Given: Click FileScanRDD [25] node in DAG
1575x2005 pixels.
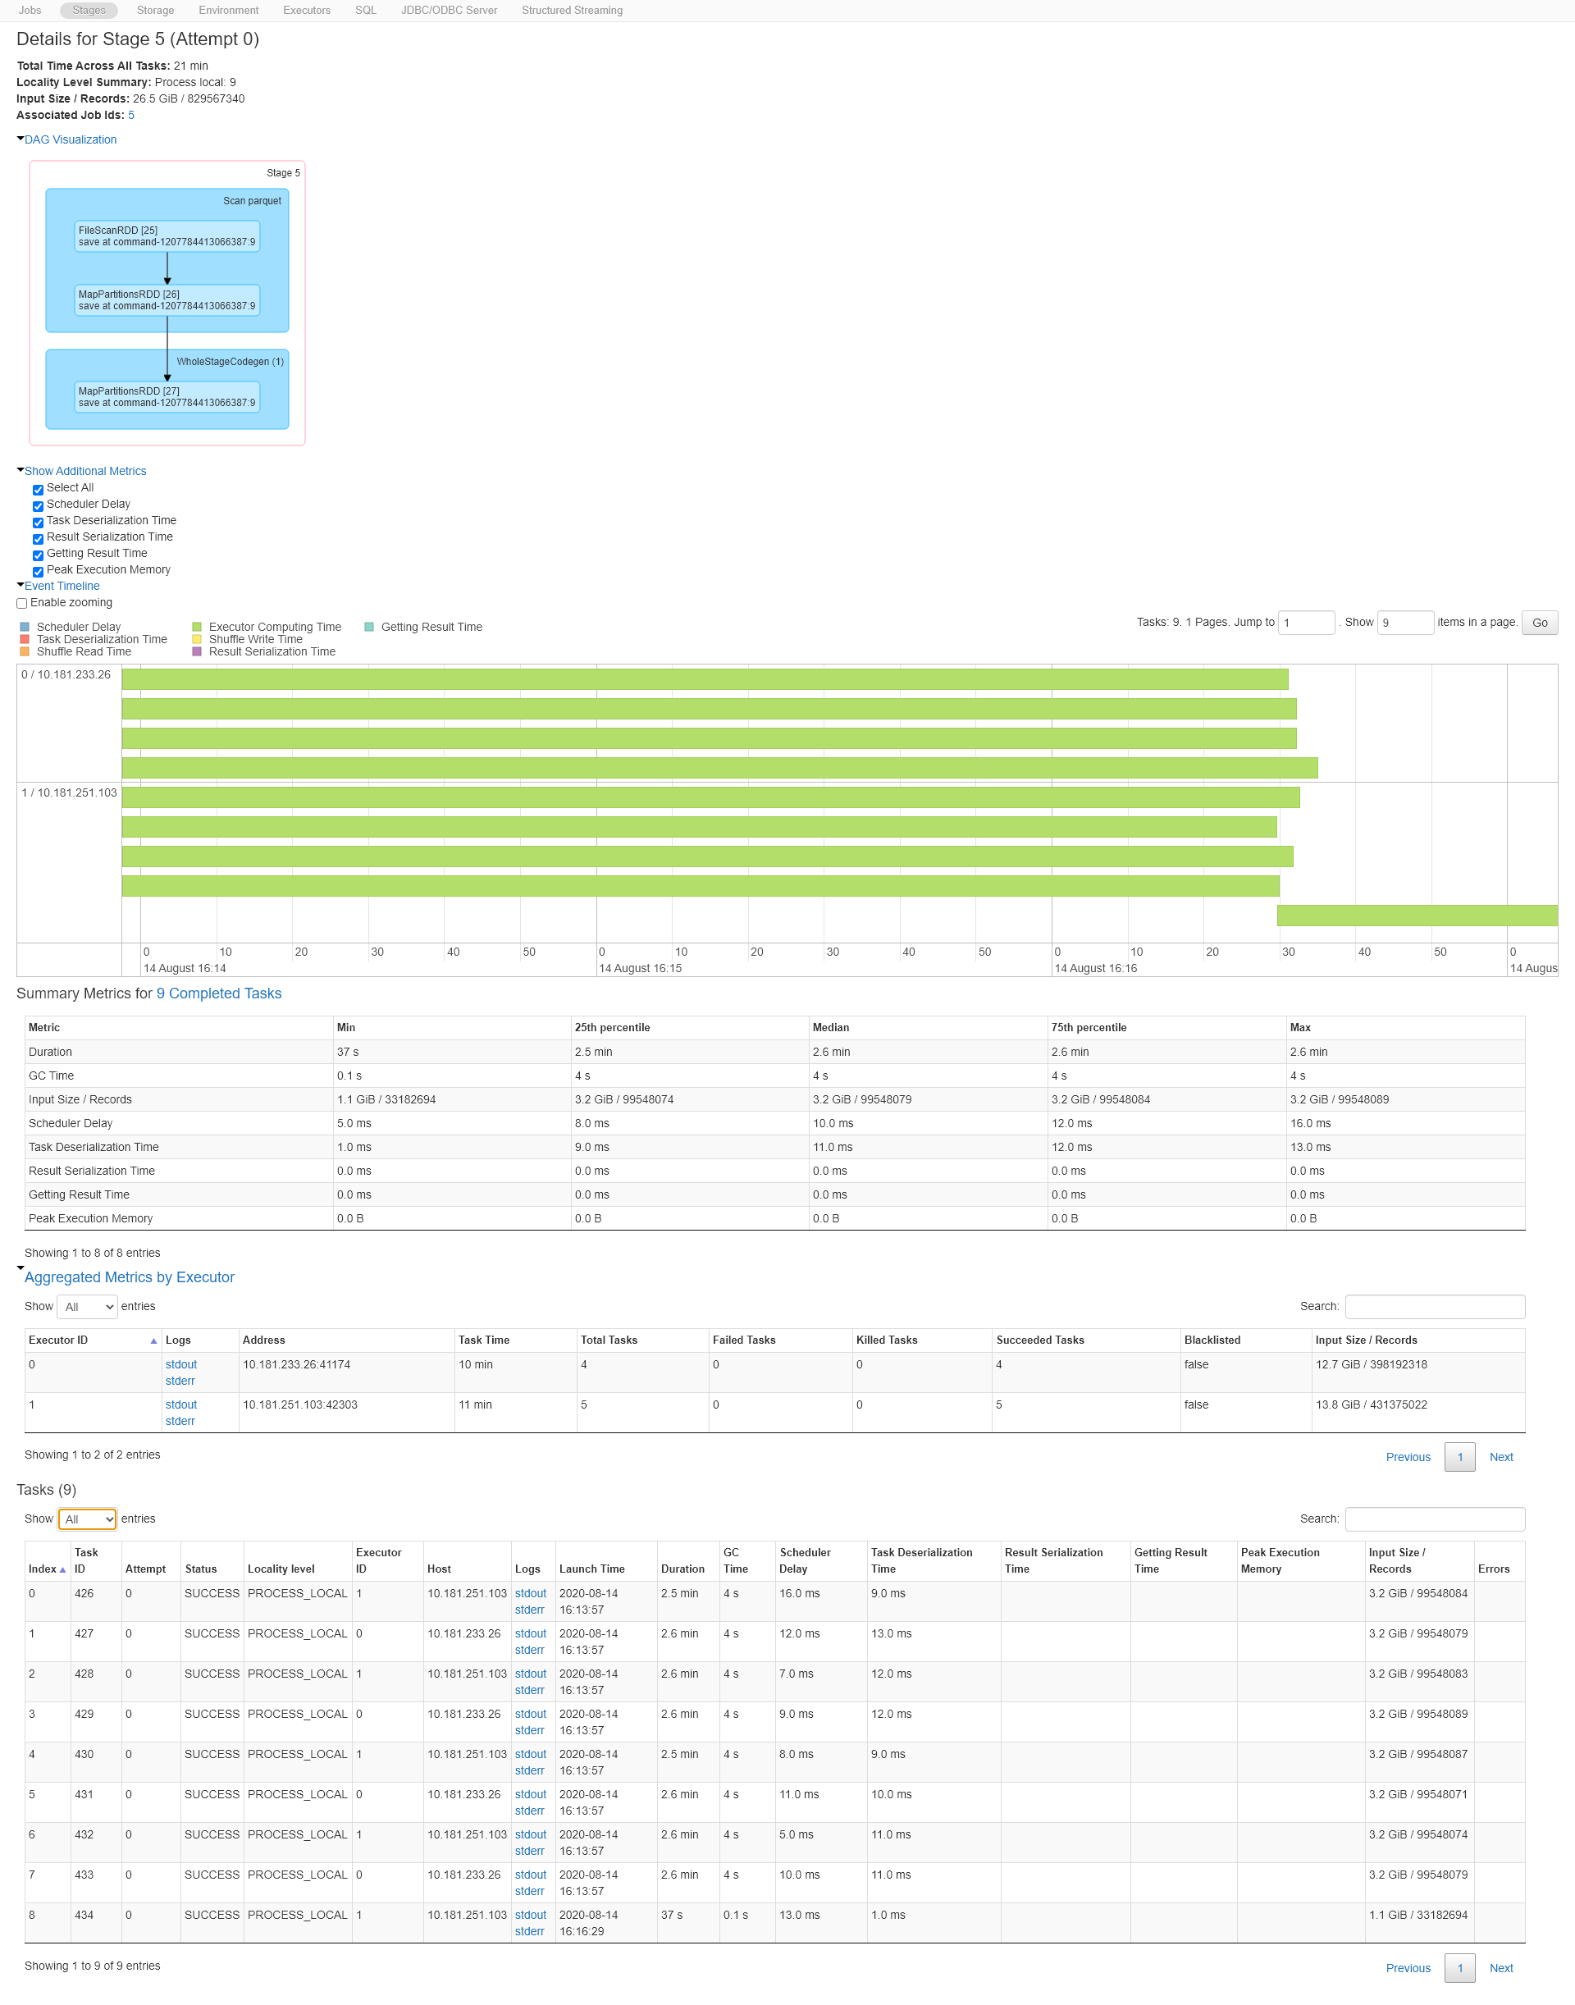Looking at the screenshot, I should 167,236.
